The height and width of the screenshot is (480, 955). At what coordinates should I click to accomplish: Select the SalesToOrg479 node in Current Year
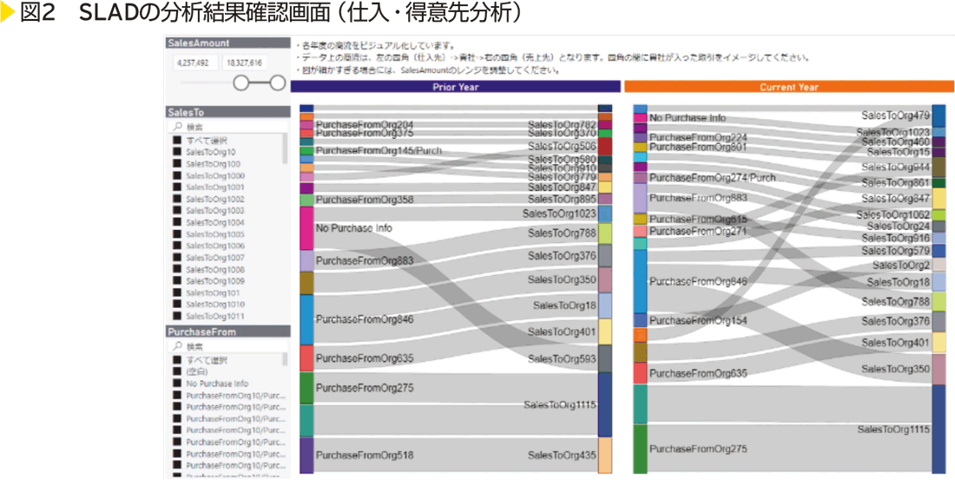coord(939,115)
